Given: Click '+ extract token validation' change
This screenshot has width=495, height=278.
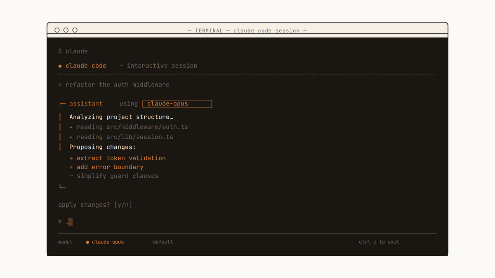Looking at the screenshot, I should pos(118,158).
